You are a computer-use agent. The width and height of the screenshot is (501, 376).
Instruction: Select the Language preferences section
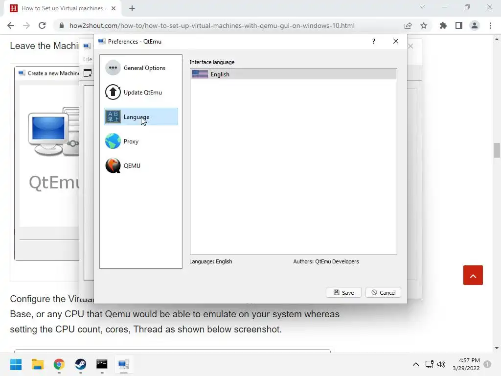pyautogui.click(x=140, y=117)
